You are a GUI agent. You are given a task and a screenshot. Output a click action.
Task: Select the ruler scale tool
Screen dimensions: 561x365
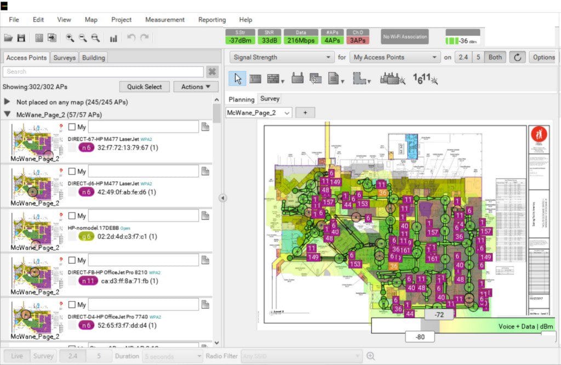click(x=255, y=79)
